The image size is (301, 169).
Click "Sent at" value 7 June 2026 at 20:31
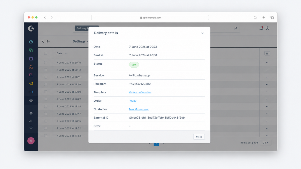point(143,55)
